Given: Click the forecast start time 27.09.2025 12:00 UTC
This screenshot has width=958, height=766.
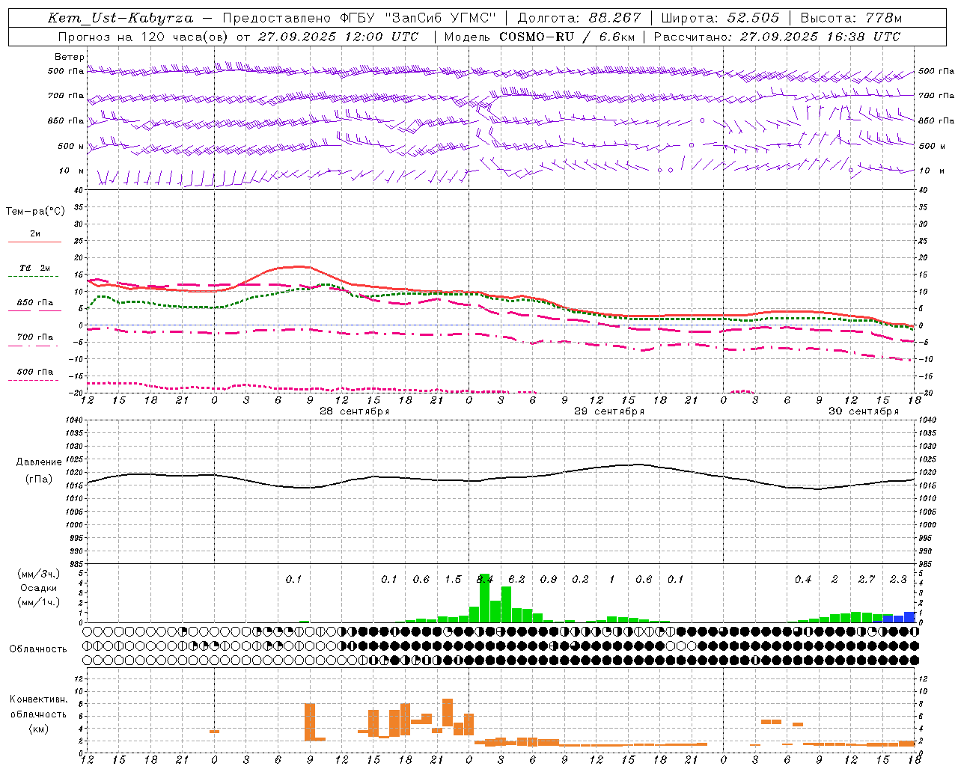Looking at the screenshot, I should [x=338, y=36].
